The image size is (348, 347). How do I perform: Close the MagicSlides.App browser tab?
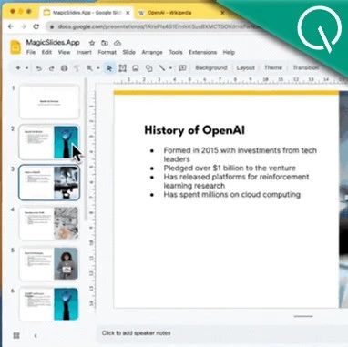click(128, 13)
